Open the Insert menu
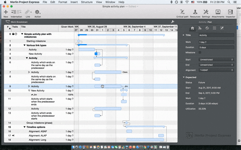241x150 pixels. coord(74,2)
